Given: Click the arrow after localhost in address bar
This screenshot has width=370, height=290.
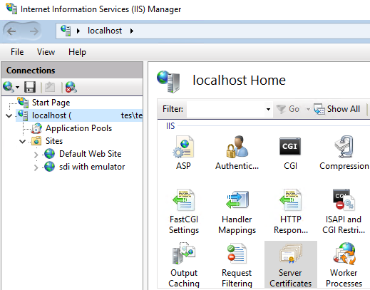Looking at the screenshot, I should click(x=132, y=31).
